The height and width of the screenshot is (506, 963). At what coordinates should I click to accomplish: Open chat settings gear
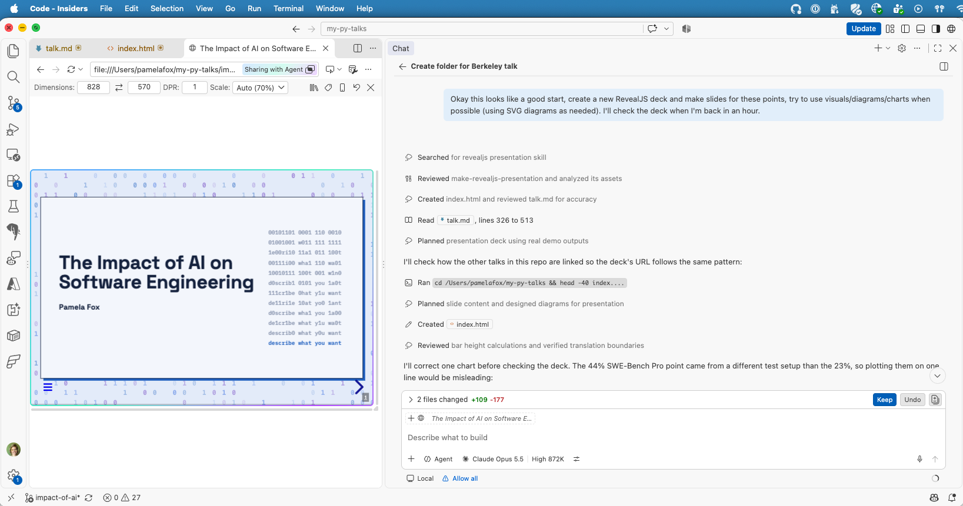click(x=902, y=48)
